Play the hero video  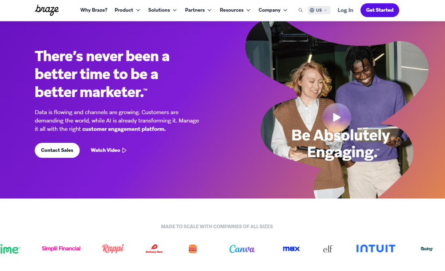[337, 117]
